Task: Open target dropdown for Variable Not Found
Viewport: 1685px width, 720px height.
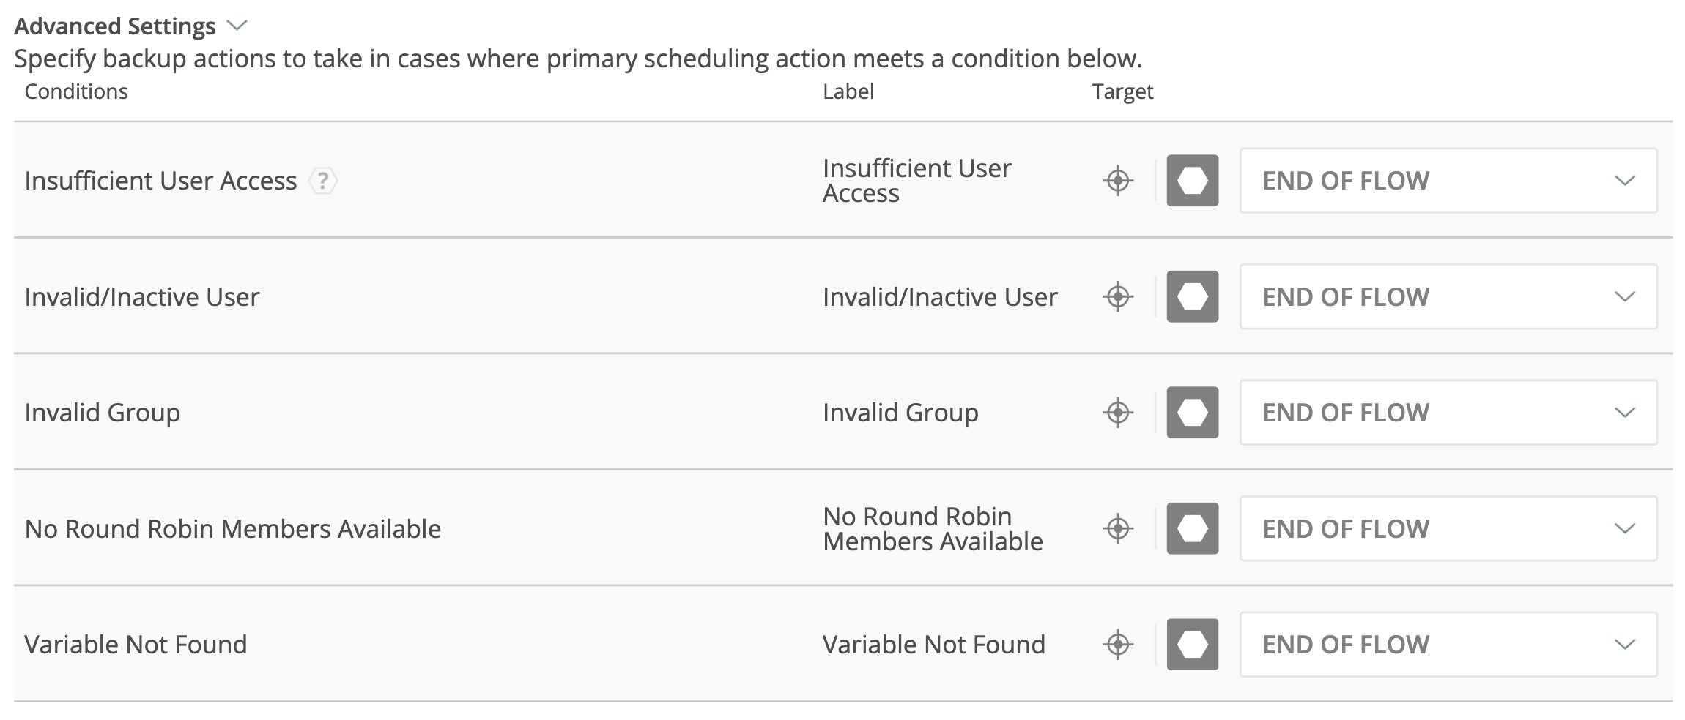Action: (1448, 645)
